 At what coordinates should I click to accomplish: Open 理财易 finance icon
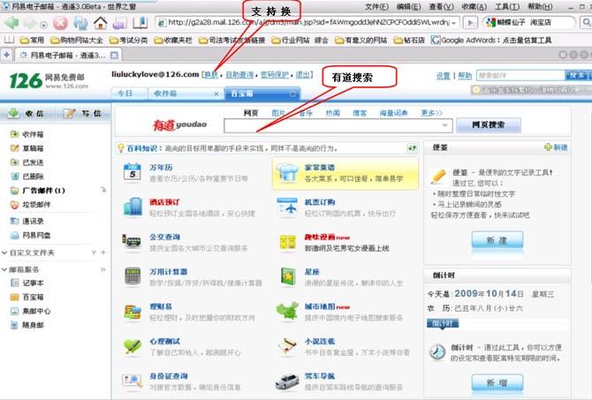click(x=133, y=312)
